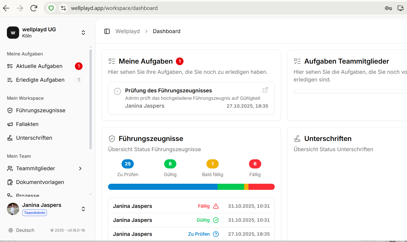Click the Dokumentvorlagen document icon
Viewport: 407px width, 242px height.
pyautogui.click(x=10, y=182)
